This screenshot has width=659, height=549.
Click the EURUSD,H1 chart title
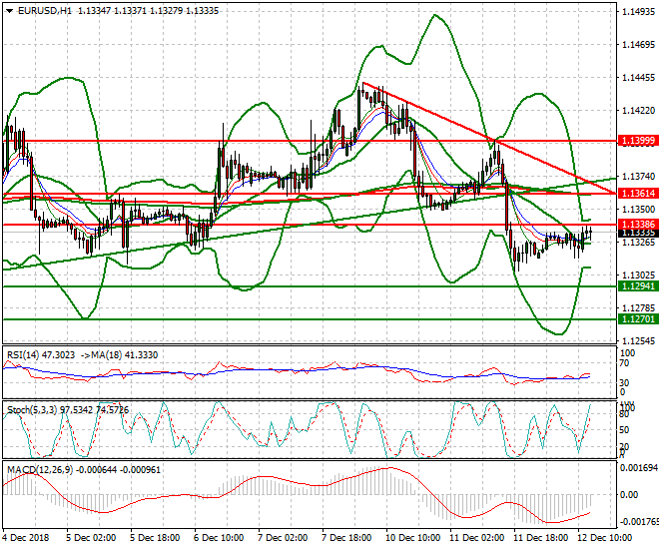[42, 10]
